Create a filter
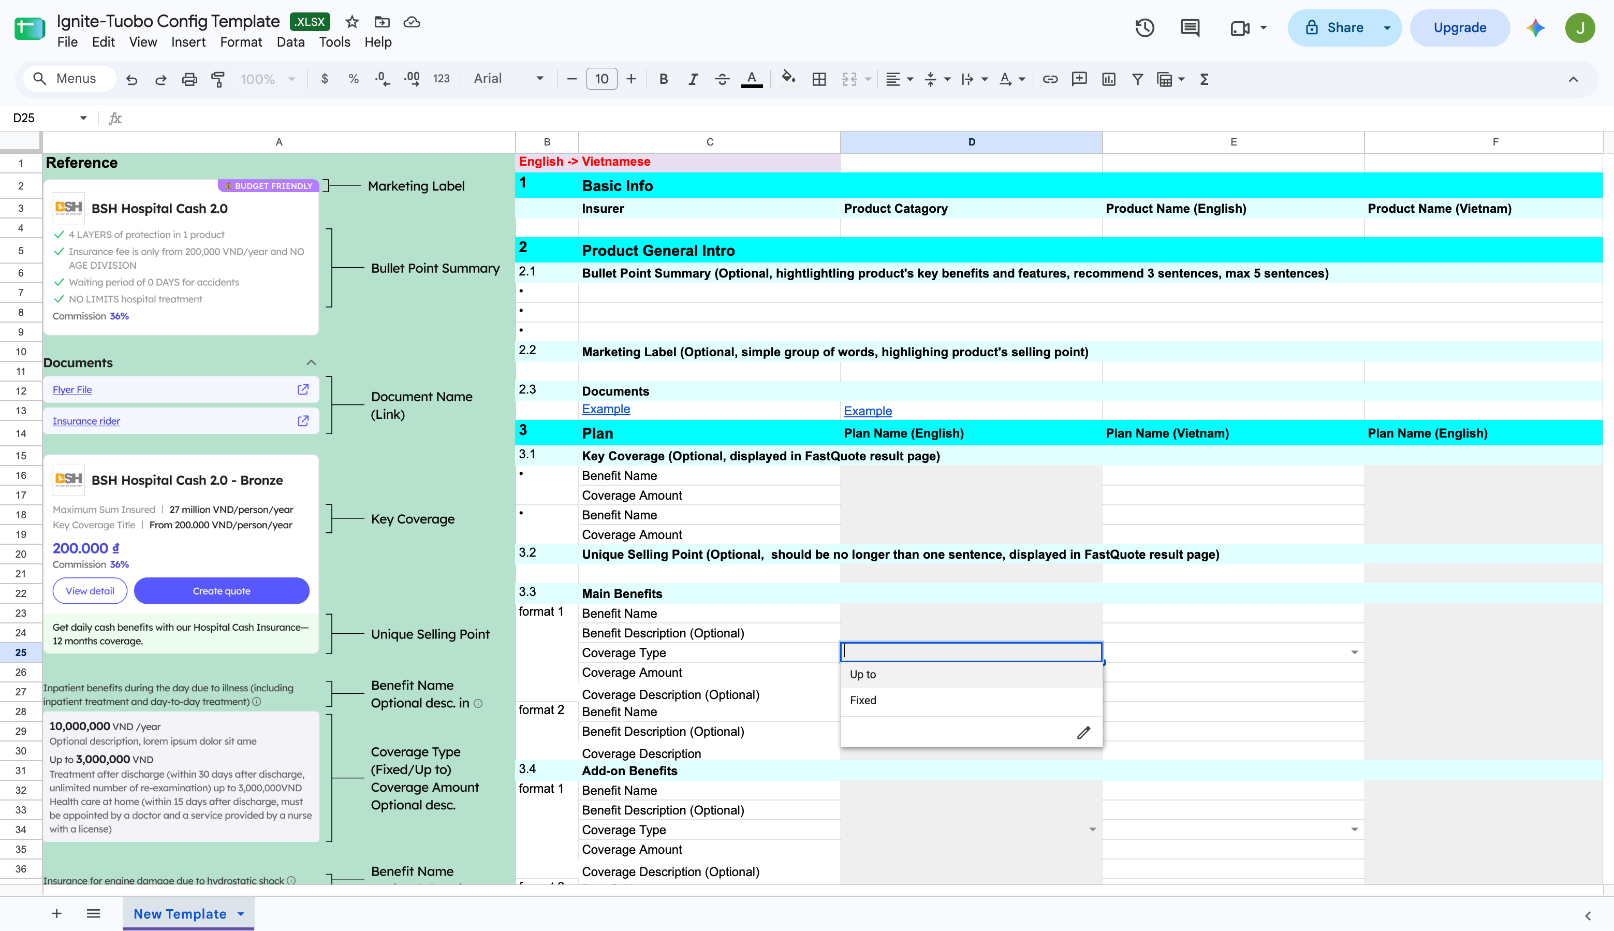The height and width of the screenshot is (931, 1614). (1137, 79)
